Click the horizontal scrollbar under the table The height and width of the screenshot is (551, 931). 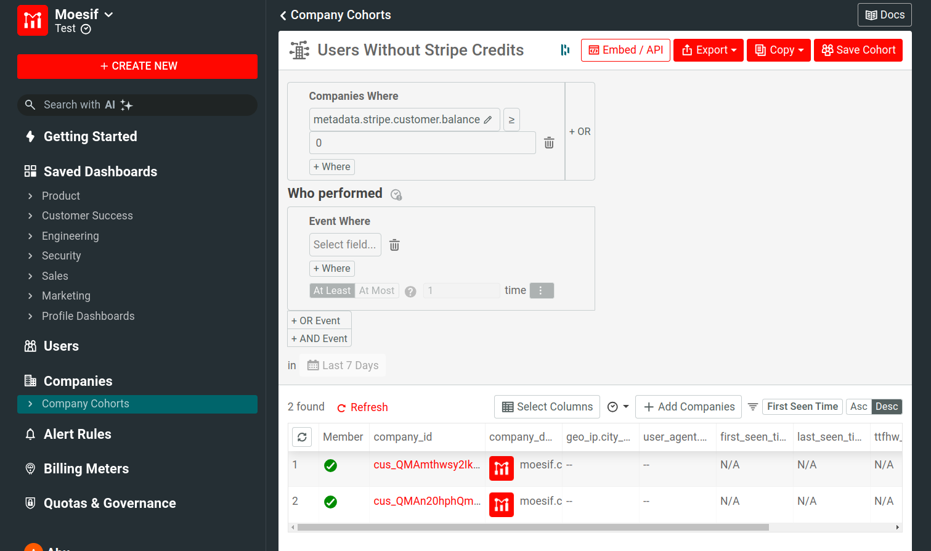click(533, 528)
